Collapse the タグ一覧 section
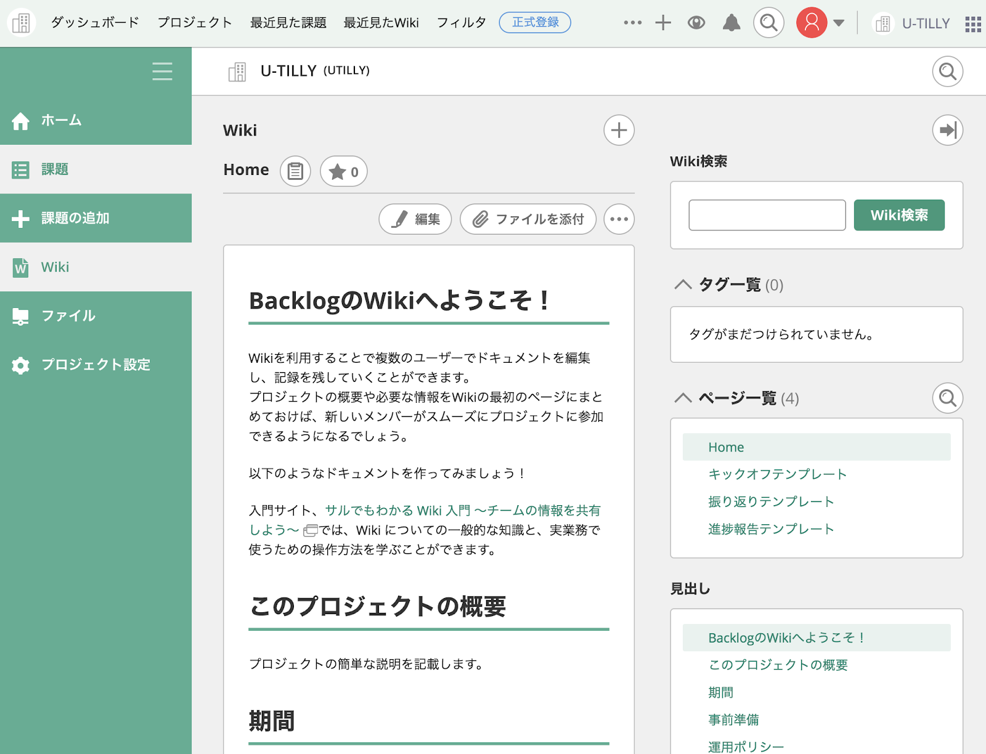 tap(683, 285)
